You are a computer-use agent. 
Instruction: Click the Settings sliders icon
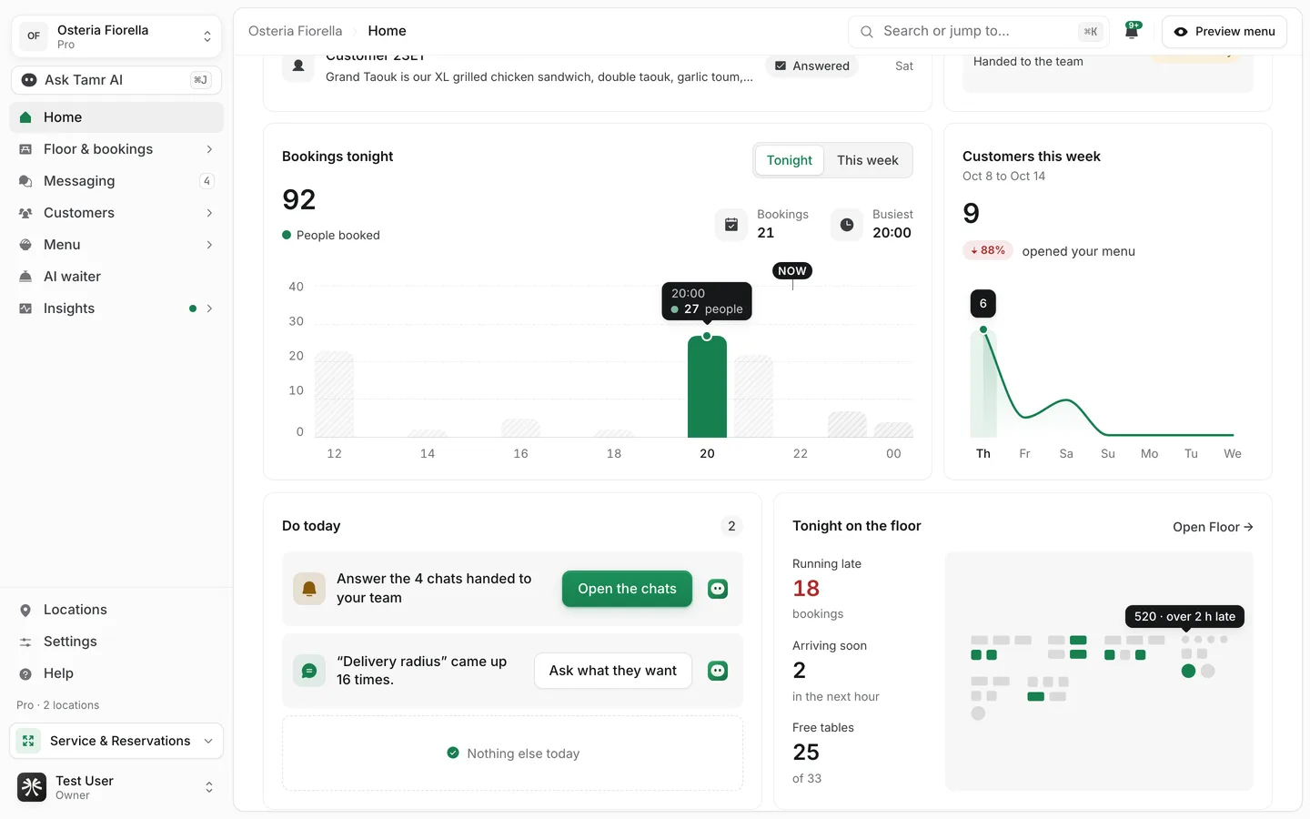pos(25,642)
